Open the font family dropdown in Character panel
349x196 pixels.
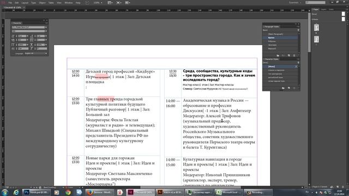click(x=46, y=27)
